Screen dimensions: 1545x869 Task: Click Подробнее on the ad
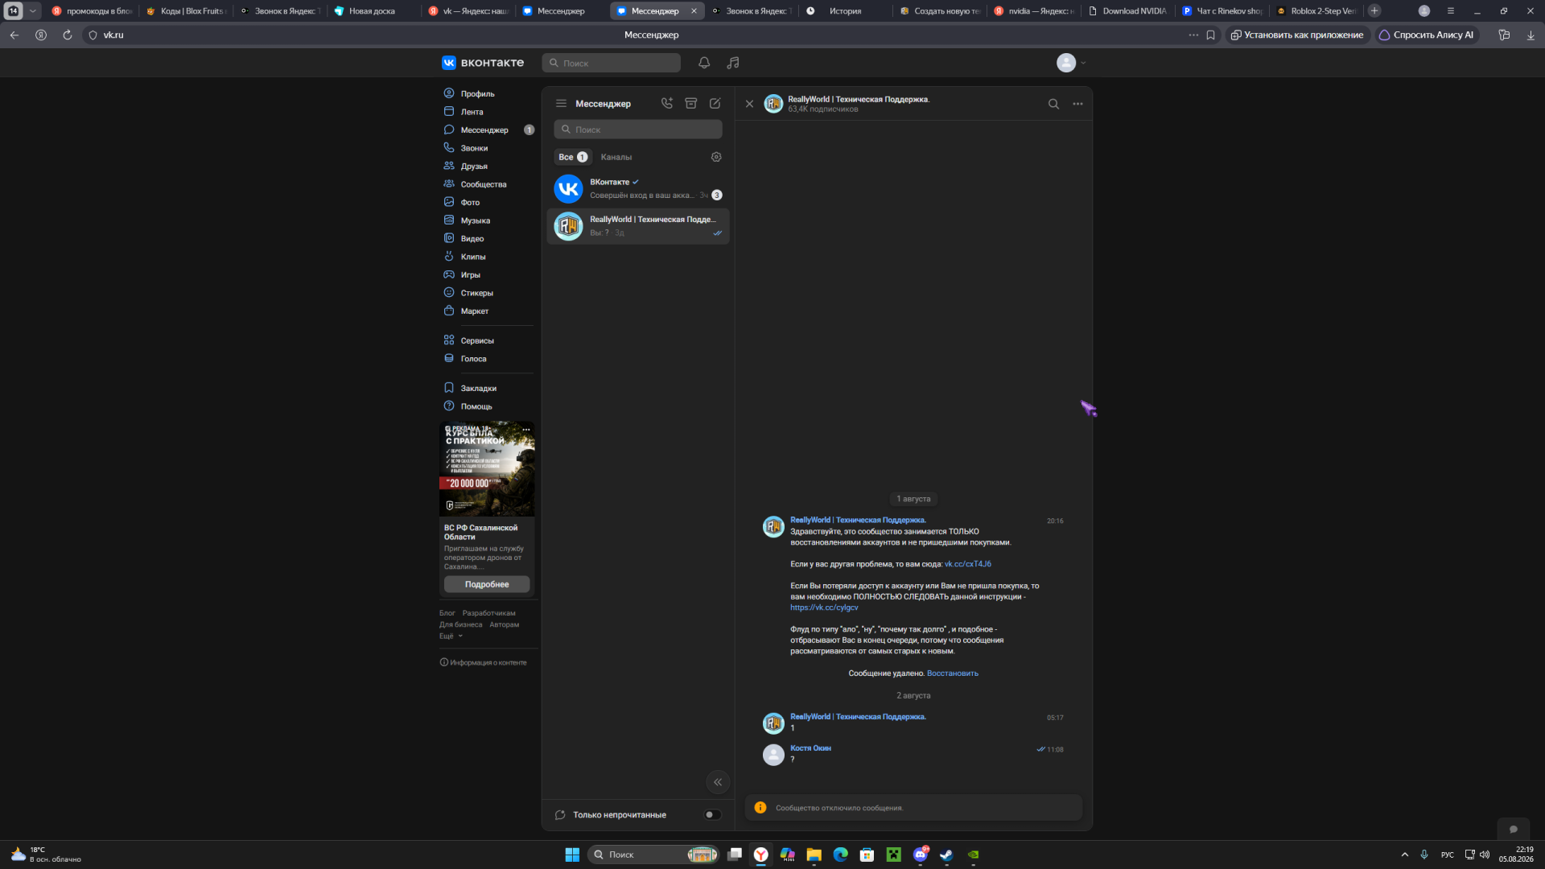[487, 585]
